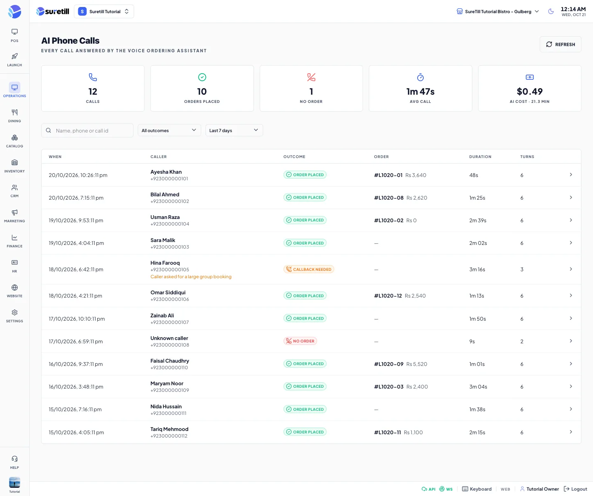Screen dimensions: 593x496
Task: Click the Avg Call stat card
Action: pos(420,88)
